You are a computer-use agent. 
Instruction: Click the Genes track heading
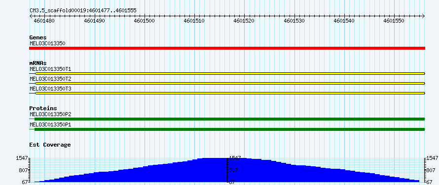click(38, 37)
